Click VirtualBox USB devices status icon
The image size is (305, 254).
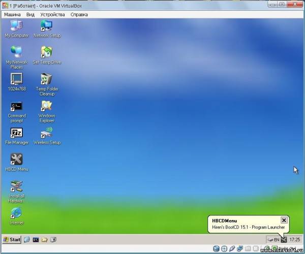pyautogui.click(x=232, y=248)
